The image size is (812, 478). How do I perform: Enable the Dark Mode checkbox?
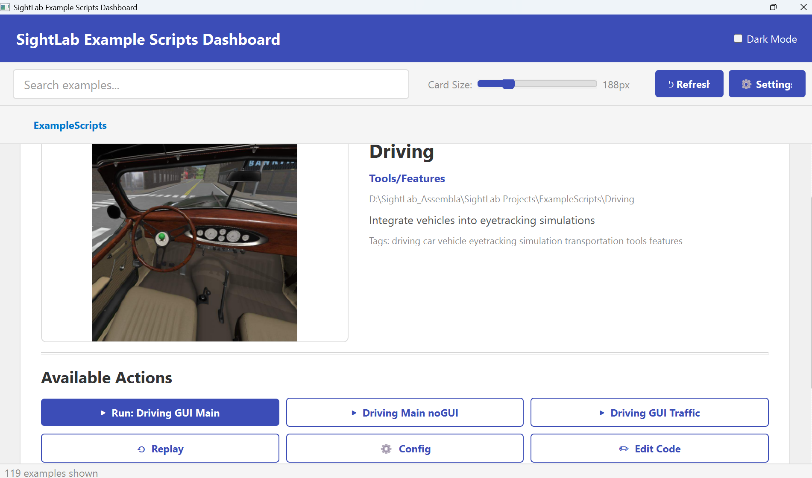[x=738, y=39]
